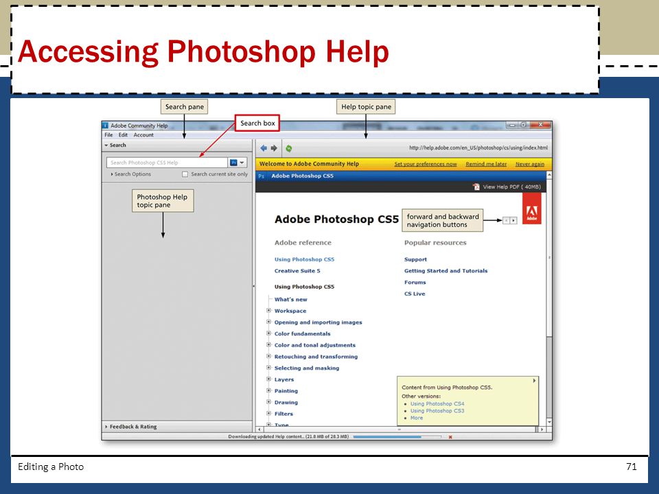
Task: Collapse the Search section header
Action: click(177, 145)
